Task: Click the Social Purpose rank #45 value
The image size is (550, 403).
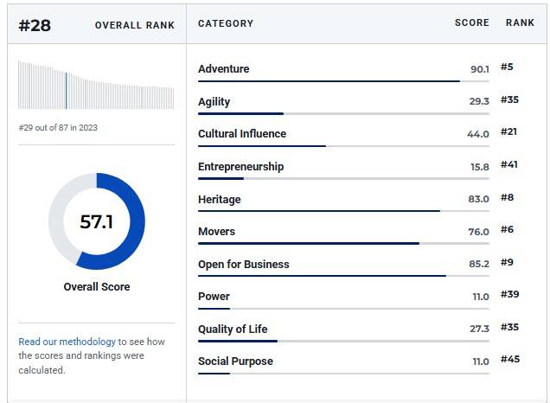Action: tap(510, 359)
